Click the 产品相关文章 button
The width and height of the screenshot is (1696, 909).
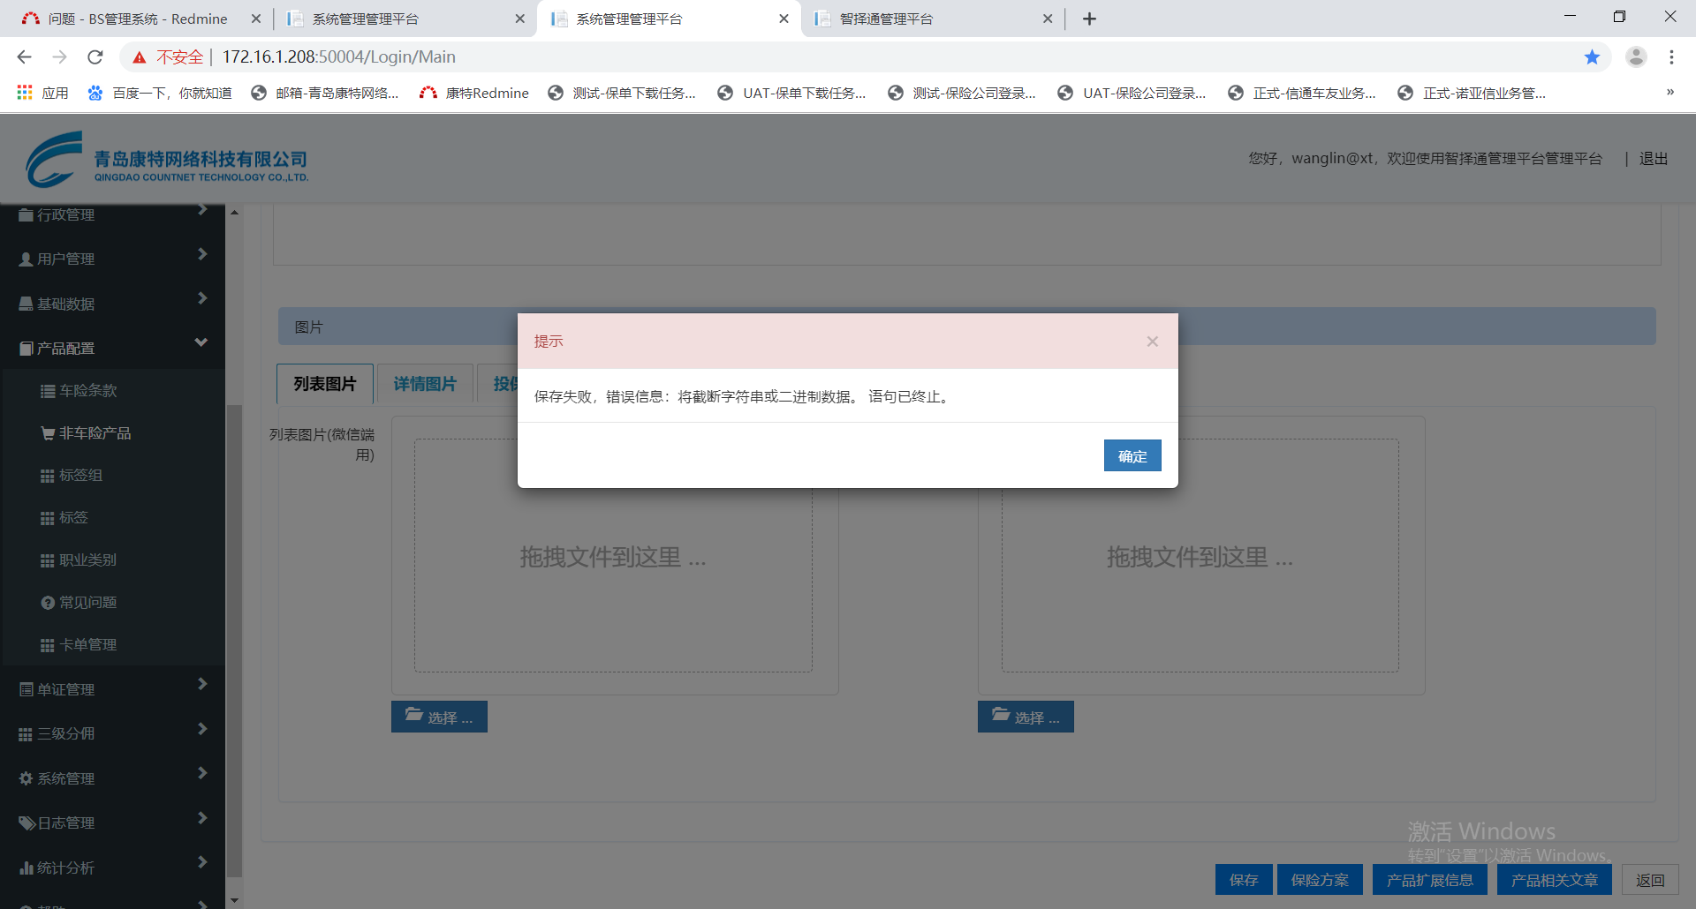click(x=1555, y=880)
